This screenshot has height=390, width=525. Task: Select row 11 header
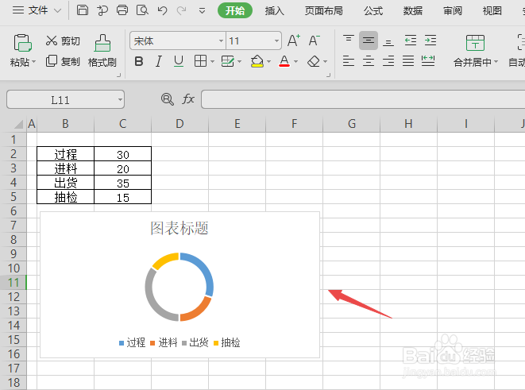(x=14, y=283)
